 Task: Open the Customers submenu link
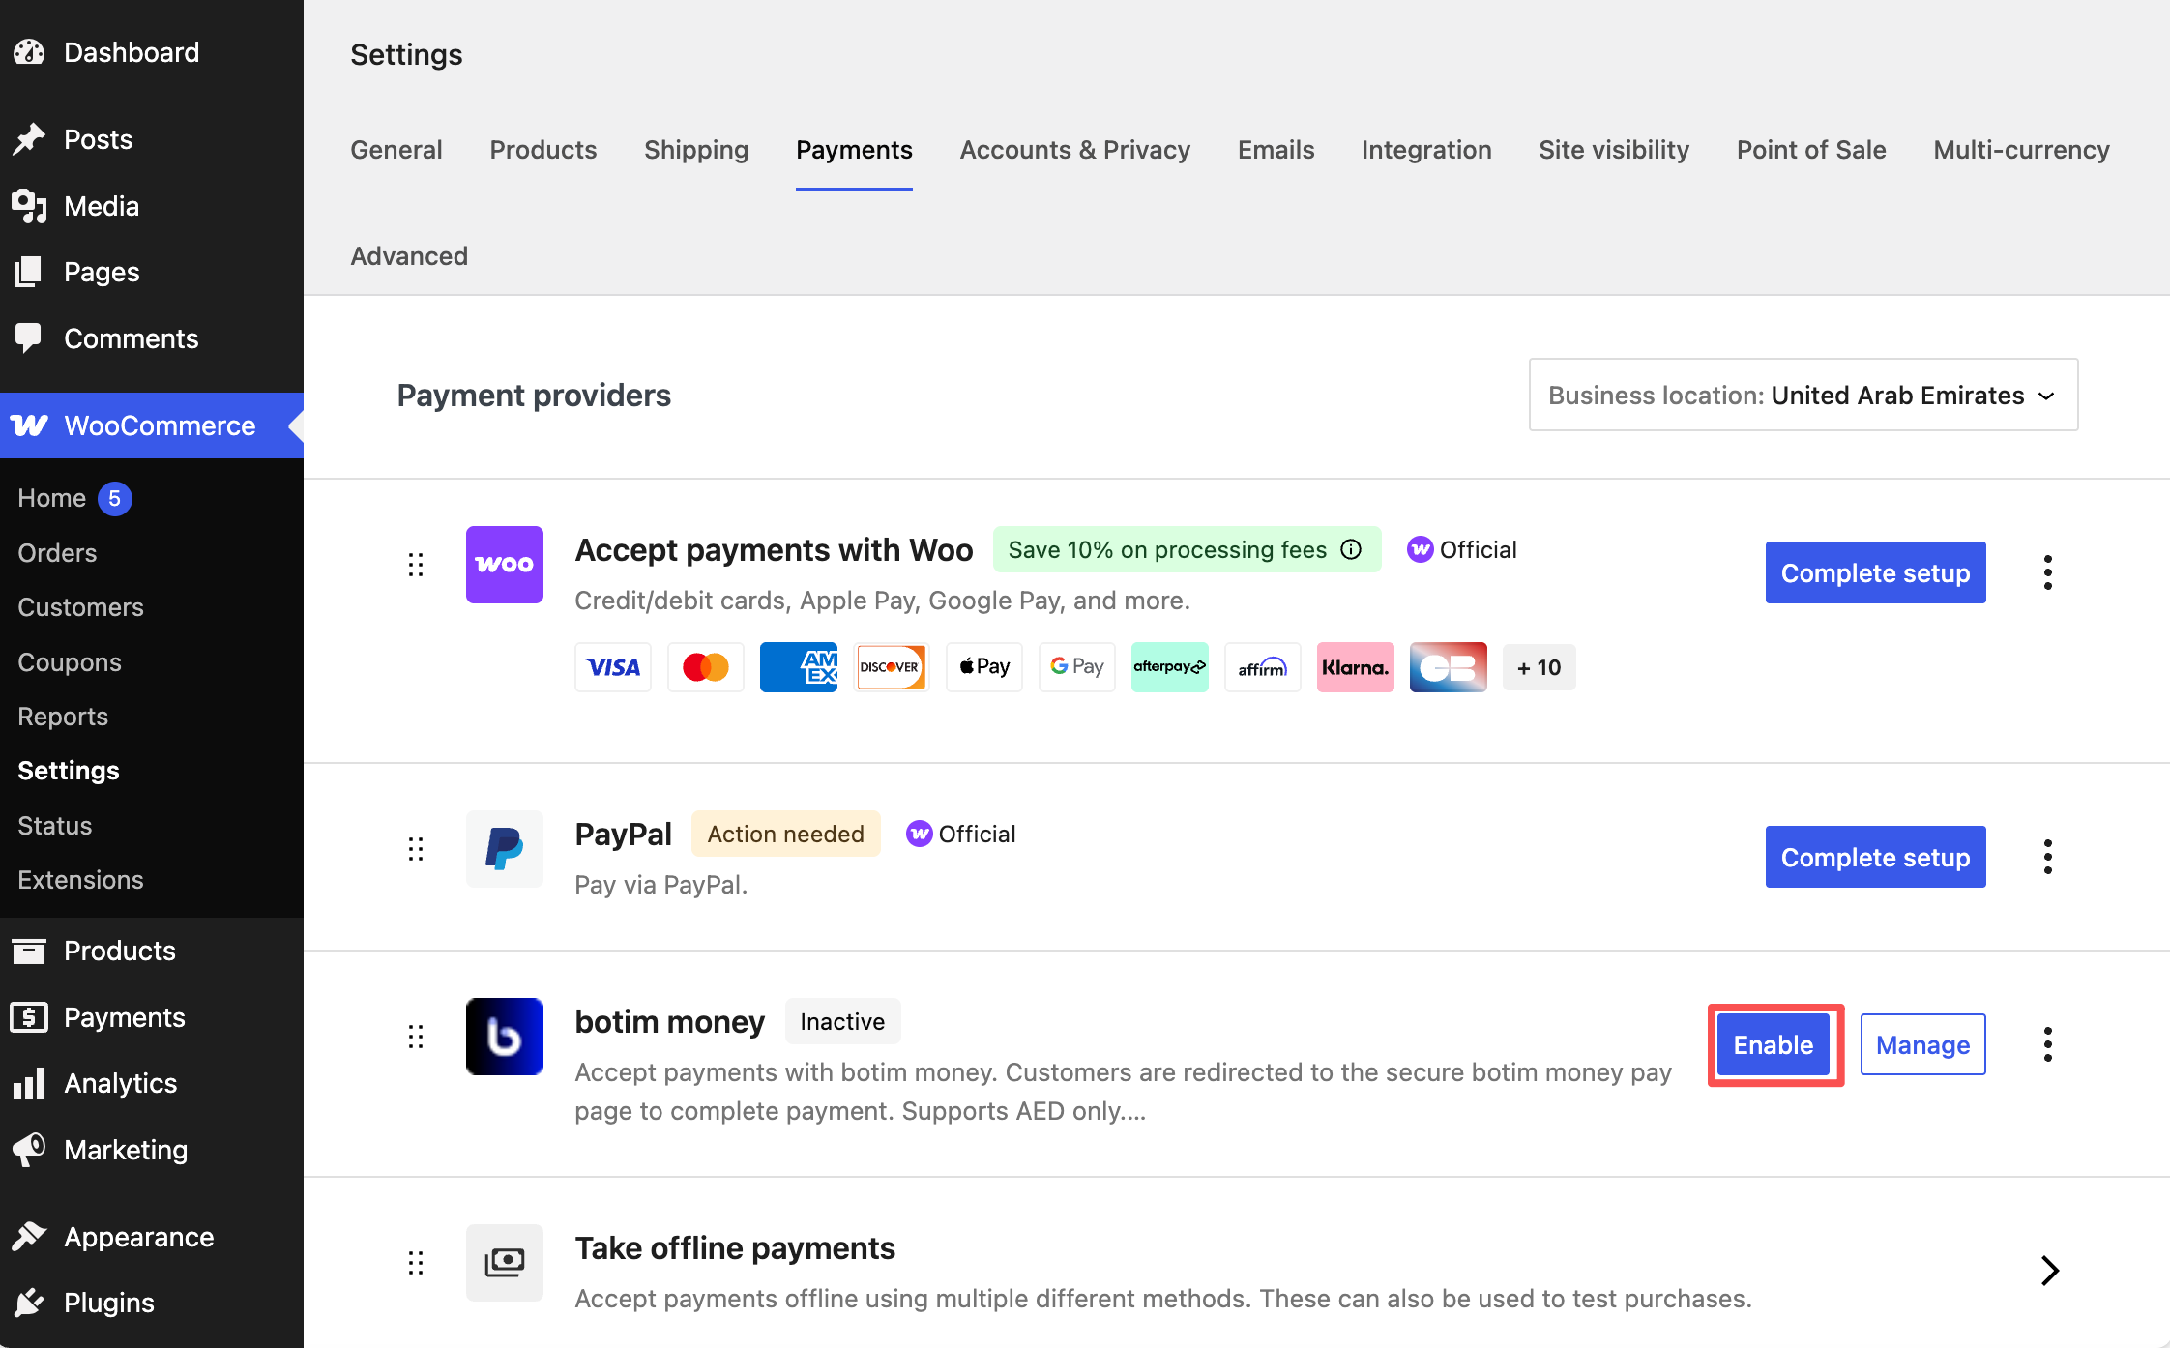point(80,607)
